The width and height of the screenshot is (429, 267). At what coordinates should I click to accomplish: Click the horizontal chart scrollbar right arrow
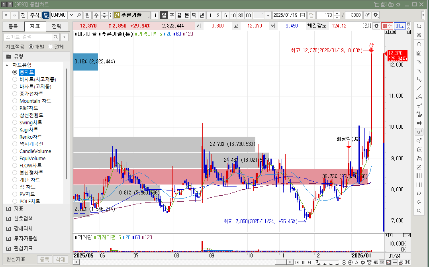(290, 262)
